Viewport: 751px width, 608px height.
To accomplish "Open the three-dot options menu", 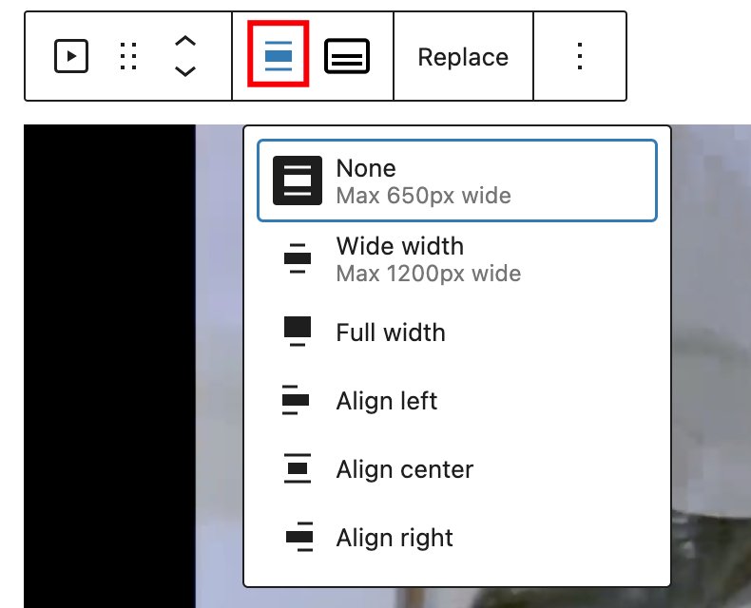I will [580, 56].
